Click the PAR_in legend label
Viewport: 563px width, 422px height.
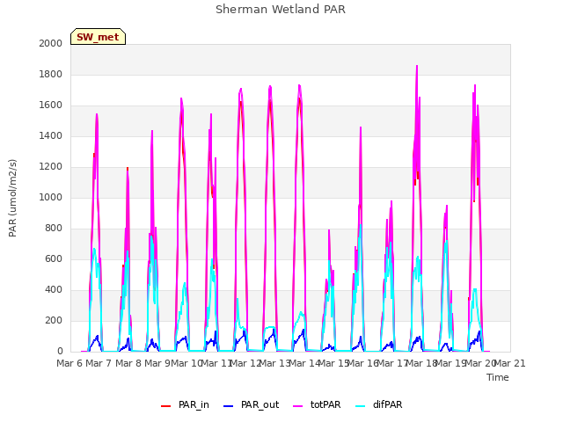(194, 404)
